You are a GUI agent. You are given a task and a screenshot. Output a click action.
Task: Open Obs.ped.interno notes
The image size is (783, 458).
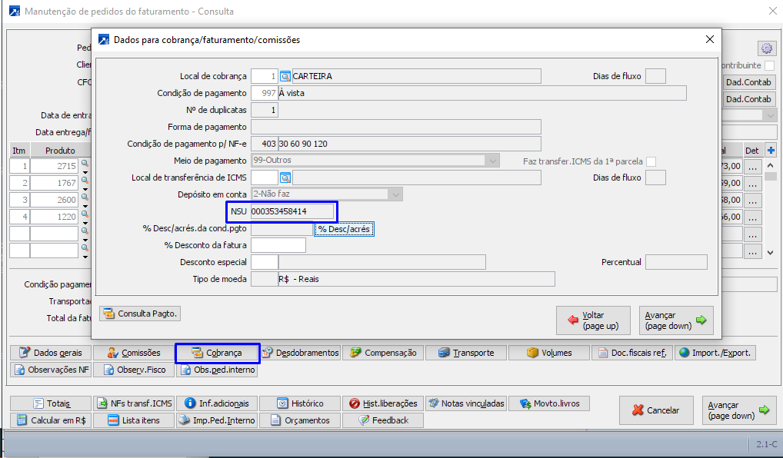[x=217, y=370]
